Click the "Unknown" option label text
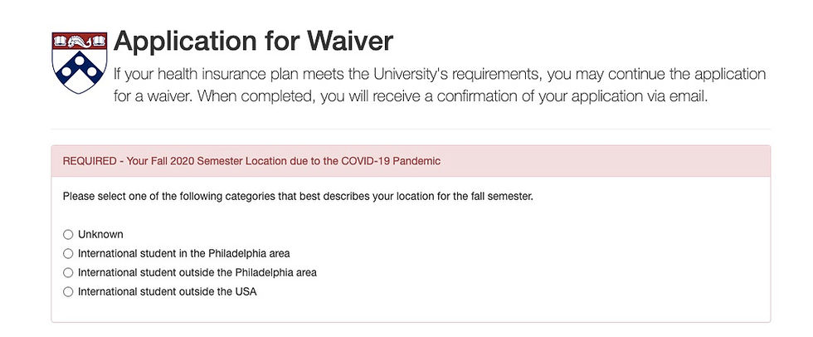 (x=100, y=235)
